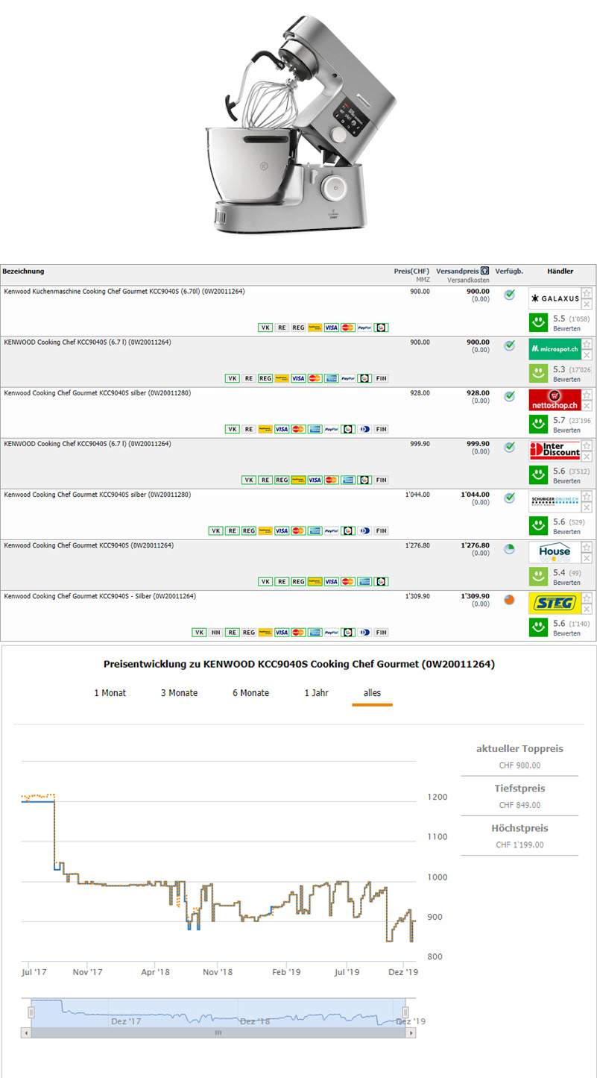Viewport: 597px width, 1078px height.
Task: Click the left handle of chart range slider
Action: (31, 1012)
